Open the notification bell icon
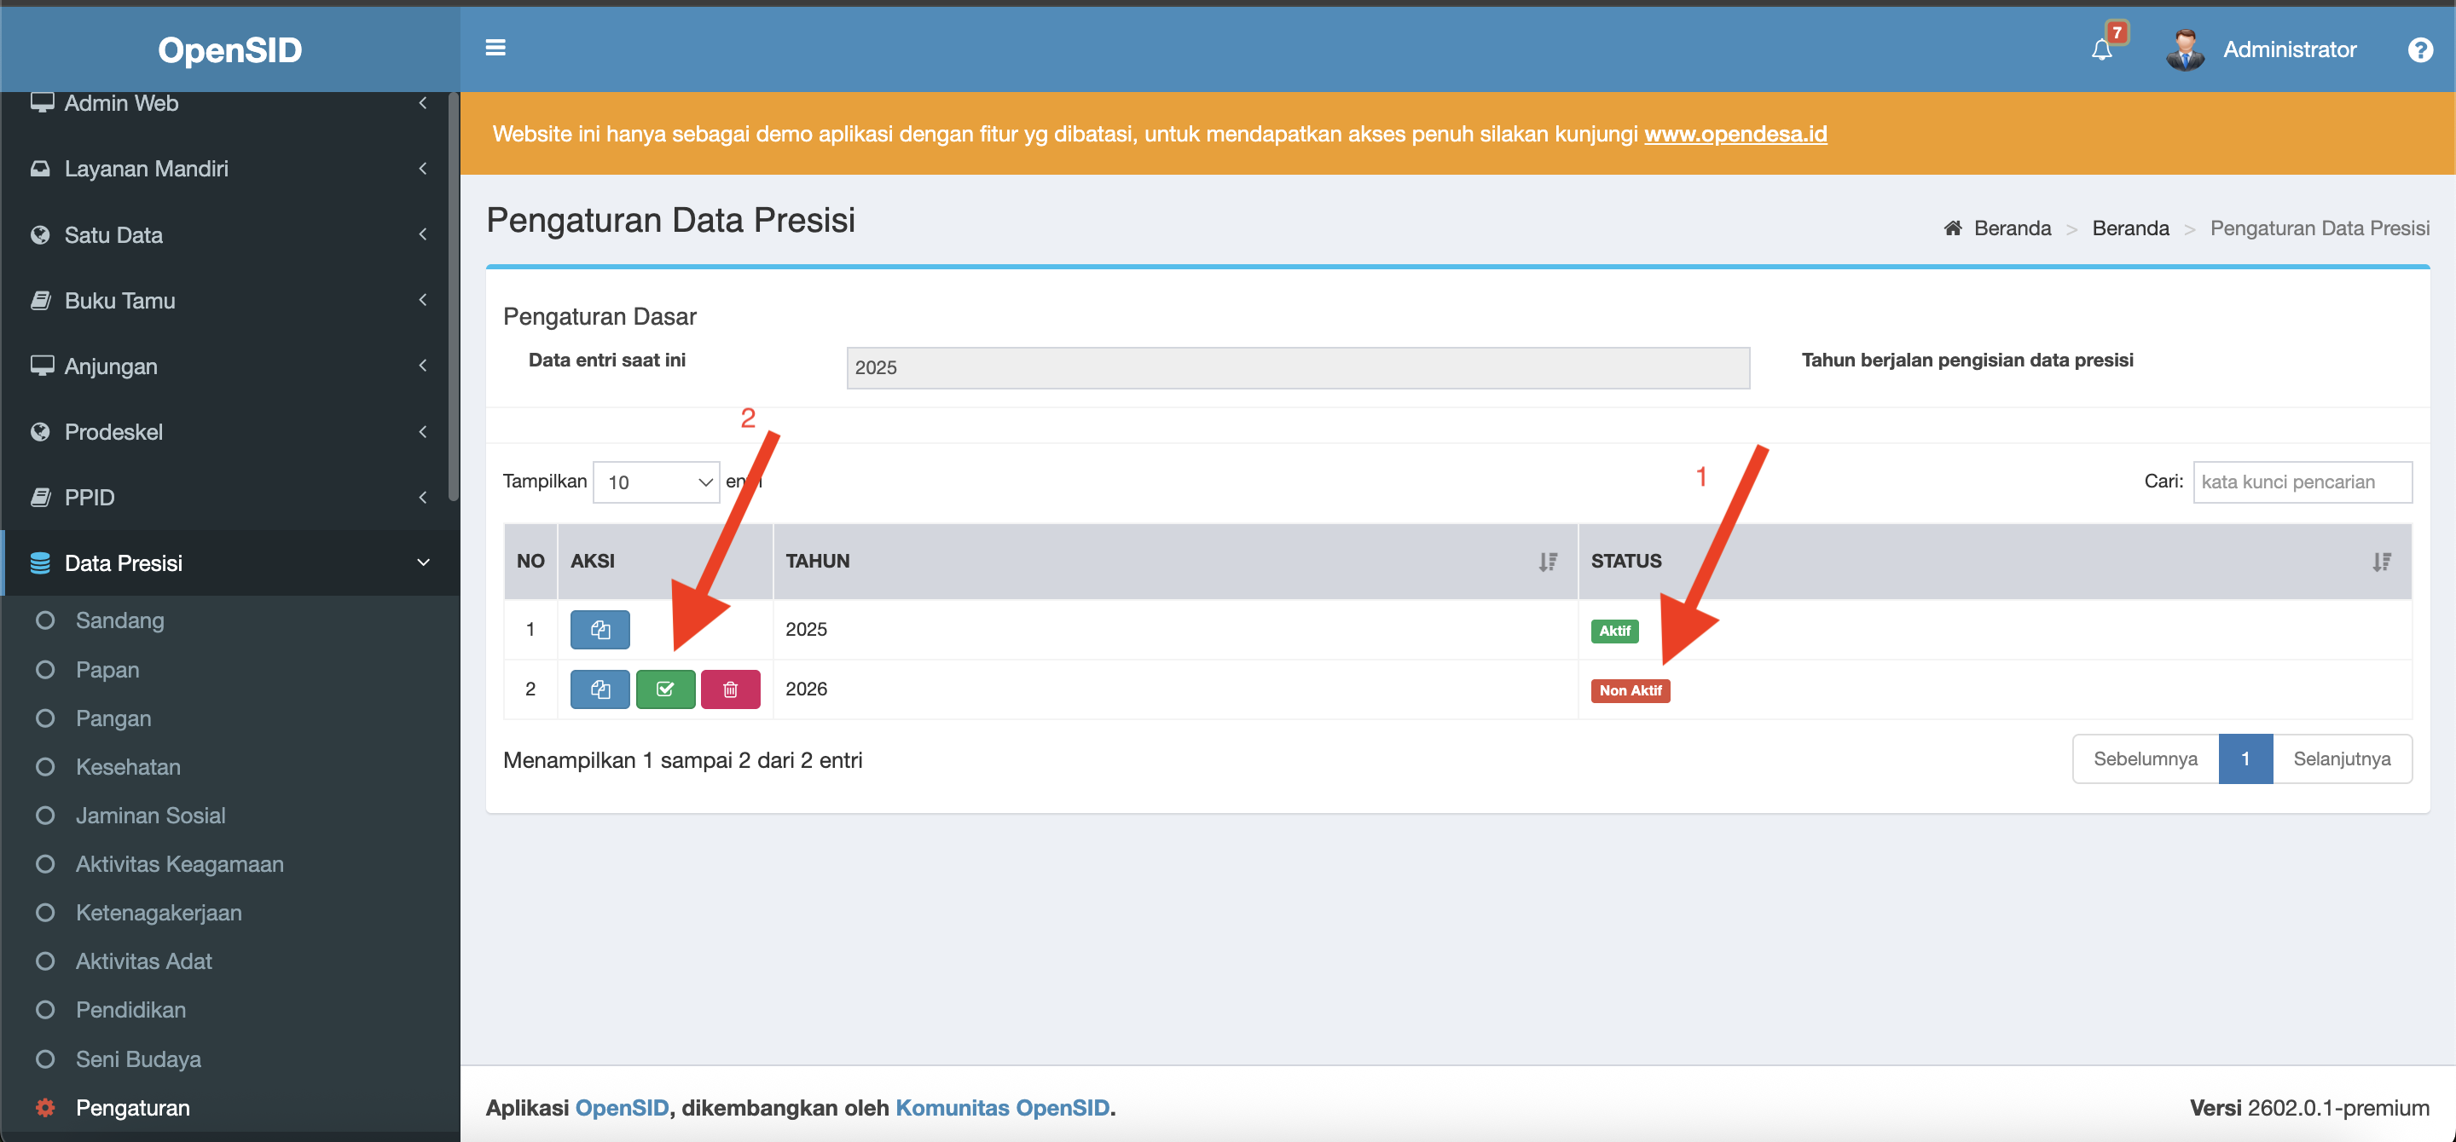Screen dimensions: 2456x1142 (x=2101, y=49)
